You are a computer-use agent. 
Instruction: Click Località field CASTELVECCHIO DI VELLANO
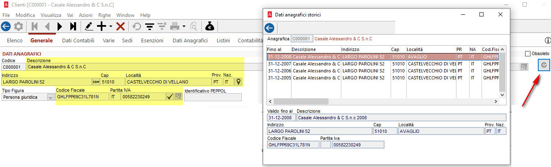tap(168, 82)
